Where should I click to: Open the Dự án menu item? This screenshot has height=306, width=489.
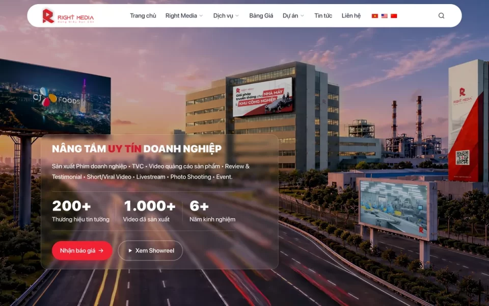click(x=290, y=16)
